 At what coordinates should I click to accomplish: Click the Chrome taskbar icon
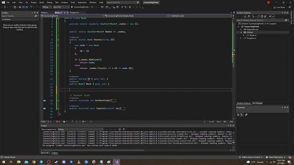pyautogui.click(x=34, y=162)
